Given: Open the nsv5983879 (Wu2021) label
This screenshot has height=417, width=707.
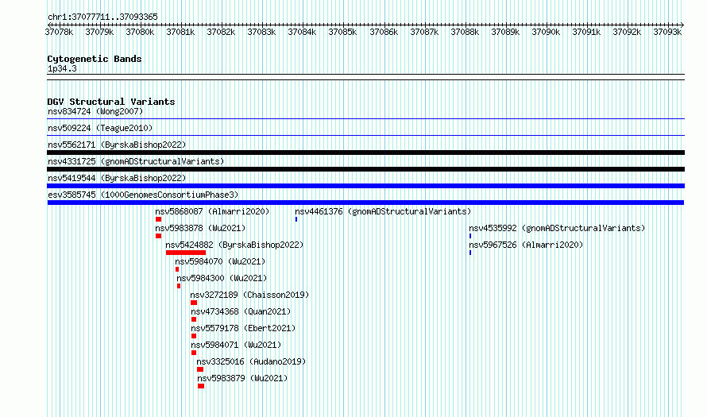Looking at the screenshot, I should [242, 378].
